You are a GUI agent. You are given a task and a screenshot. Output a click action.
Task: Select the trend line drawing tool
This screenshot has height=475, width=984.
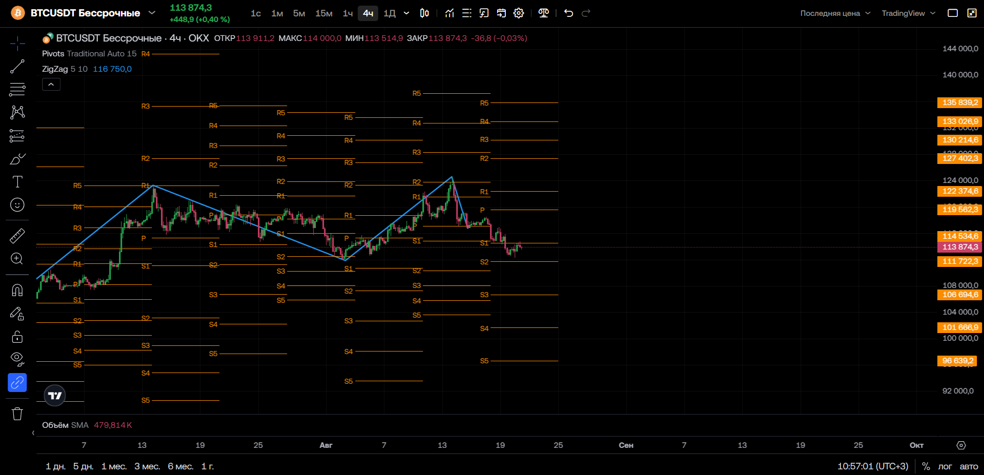click(x=17, y=67)
